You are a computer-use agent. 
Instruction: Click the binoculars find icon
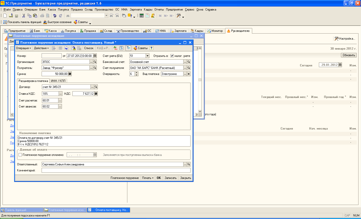(x=68, y=16)
